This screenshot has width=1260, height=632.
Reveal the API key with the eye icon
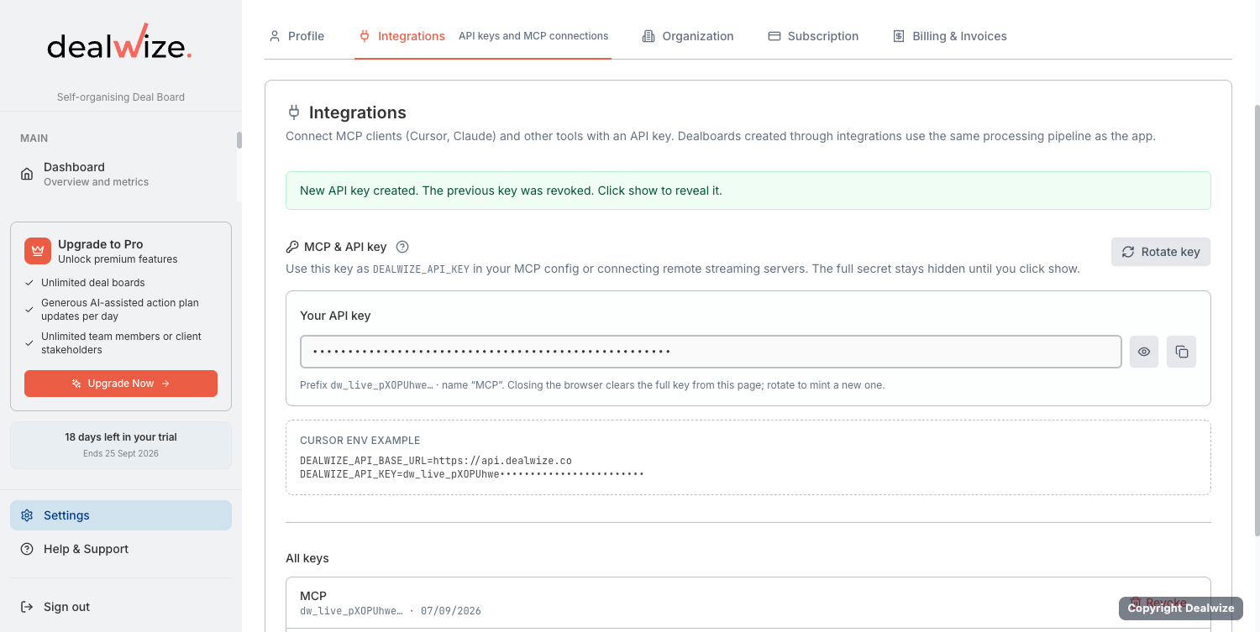[x=1144, y=352]
